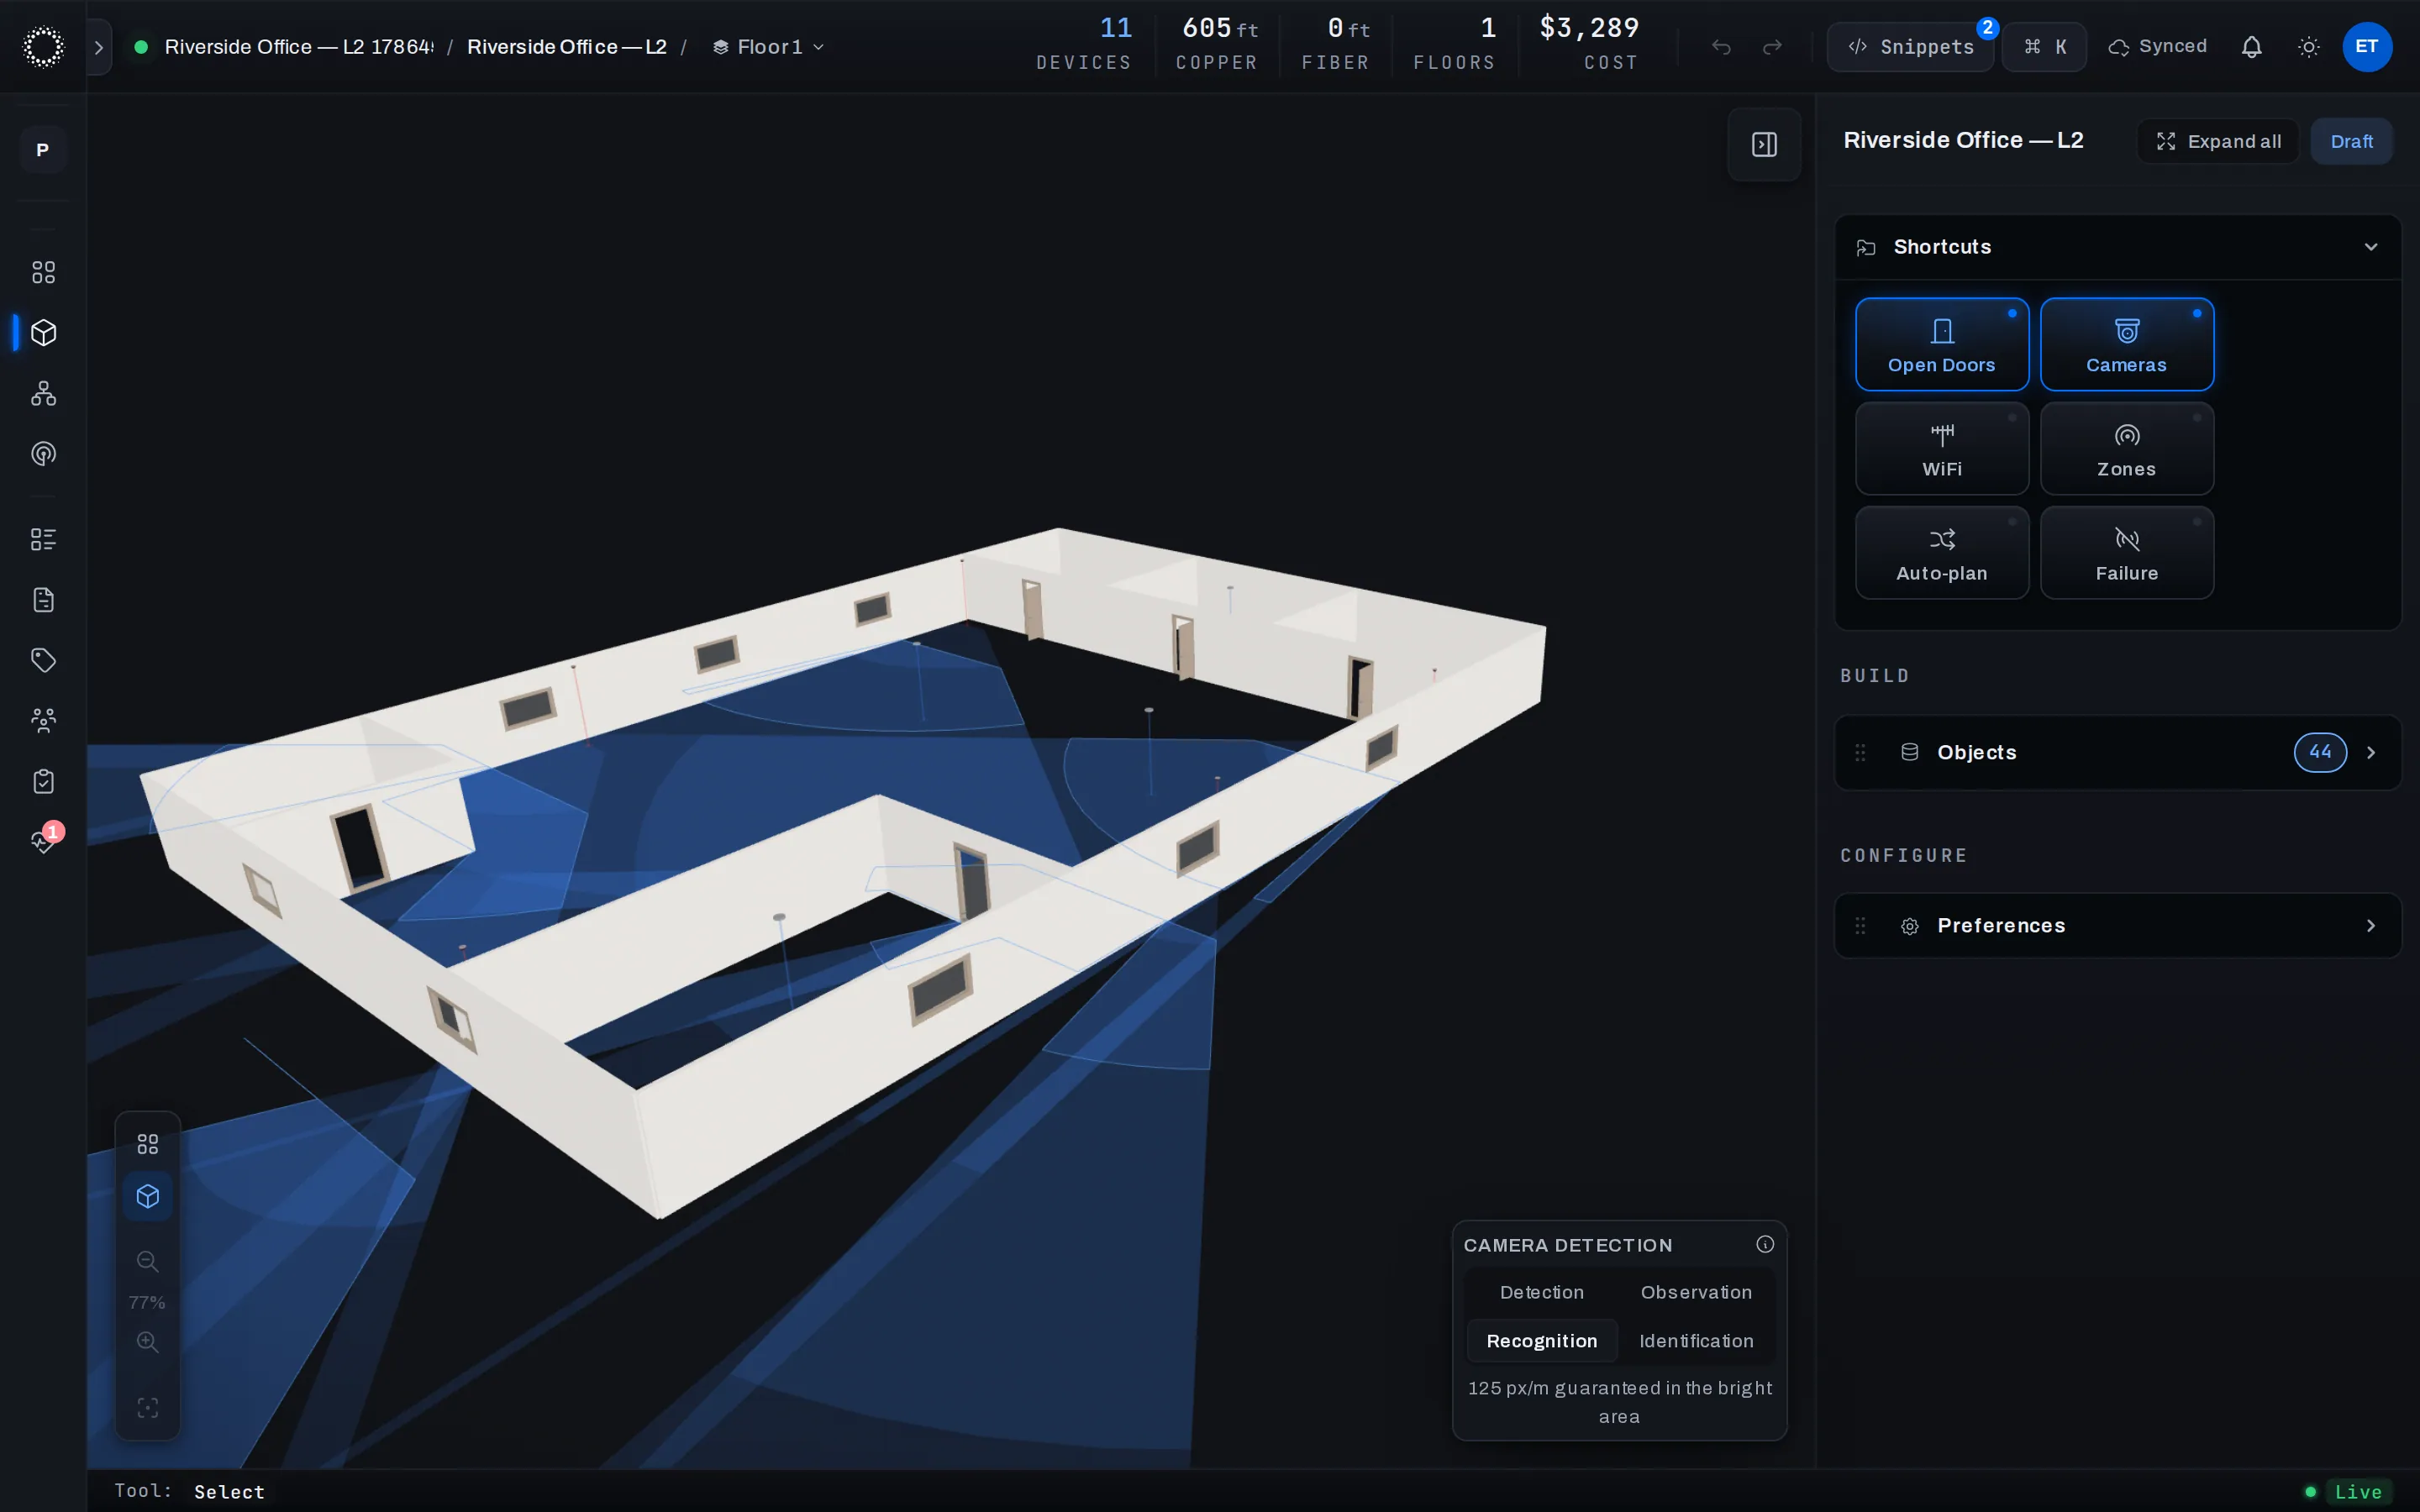Open the team members icon
Viewport: 2420px width, 1512px height.
click(43, 721)
